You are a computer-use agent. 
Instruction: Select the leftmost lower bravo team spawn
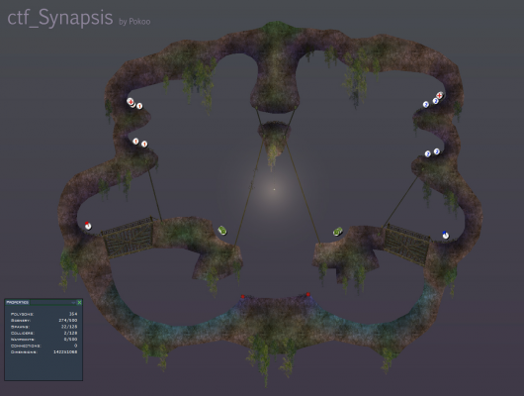pos(428,154)
